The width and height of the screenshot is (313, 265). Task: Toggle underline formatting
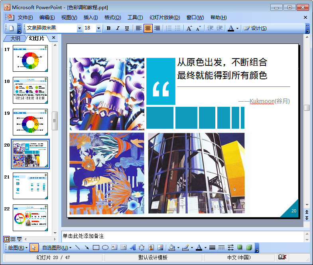click(127, 28)
